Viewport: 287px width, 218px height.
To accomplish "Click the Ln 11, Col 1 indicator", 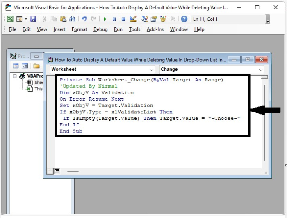I will [x=205, y=19].
